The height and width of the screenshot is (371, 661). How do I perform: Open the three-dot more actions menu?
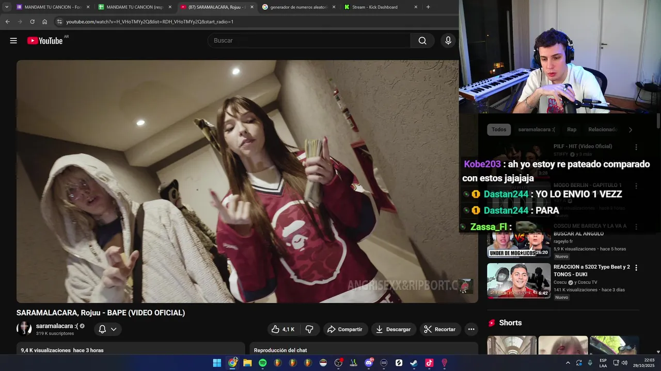[x=471, y=329]
